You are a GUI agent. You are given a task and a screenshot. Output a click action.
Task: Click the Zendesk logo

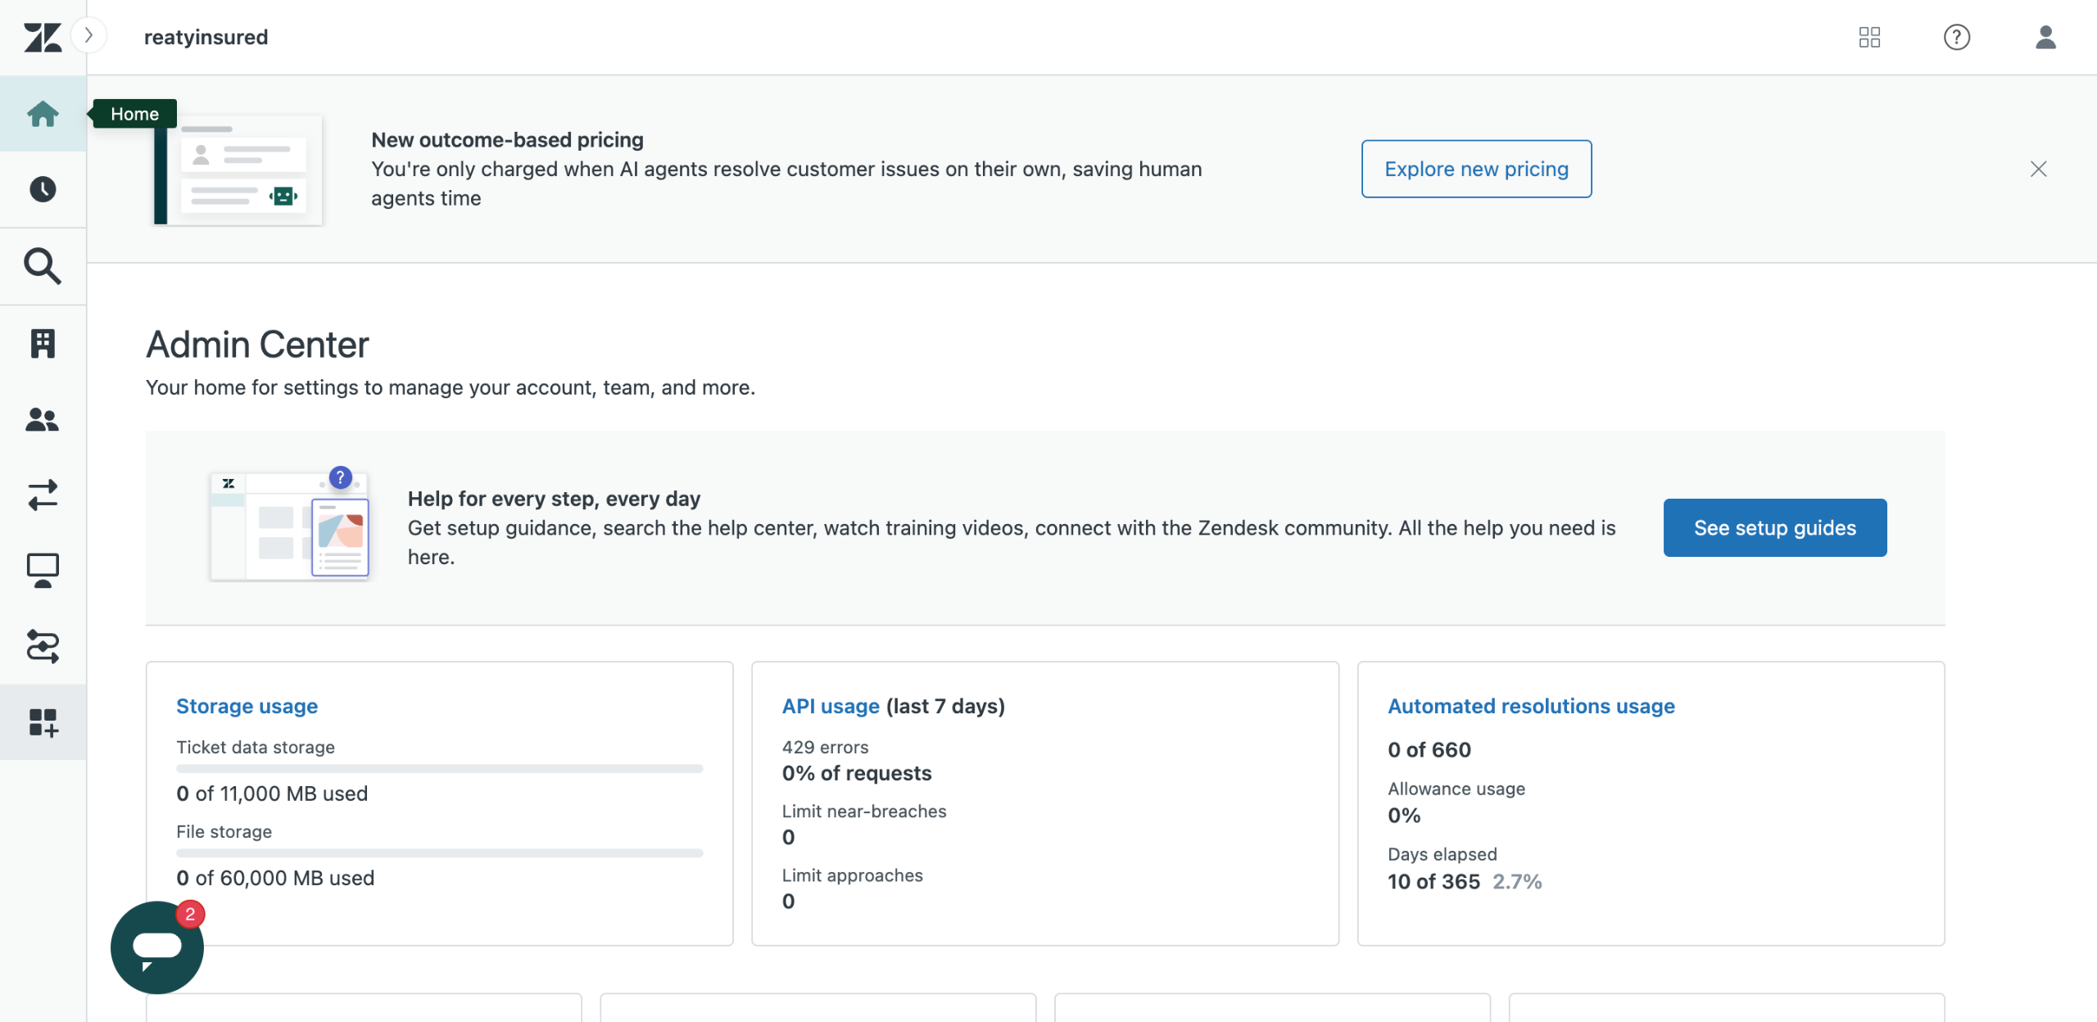coord(43,37)
